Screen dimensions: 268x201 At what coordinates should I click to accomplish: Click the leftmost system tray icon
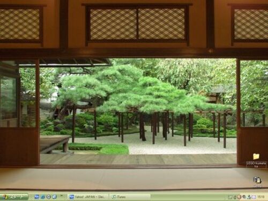pyautogui.click(x=230, y=197)
